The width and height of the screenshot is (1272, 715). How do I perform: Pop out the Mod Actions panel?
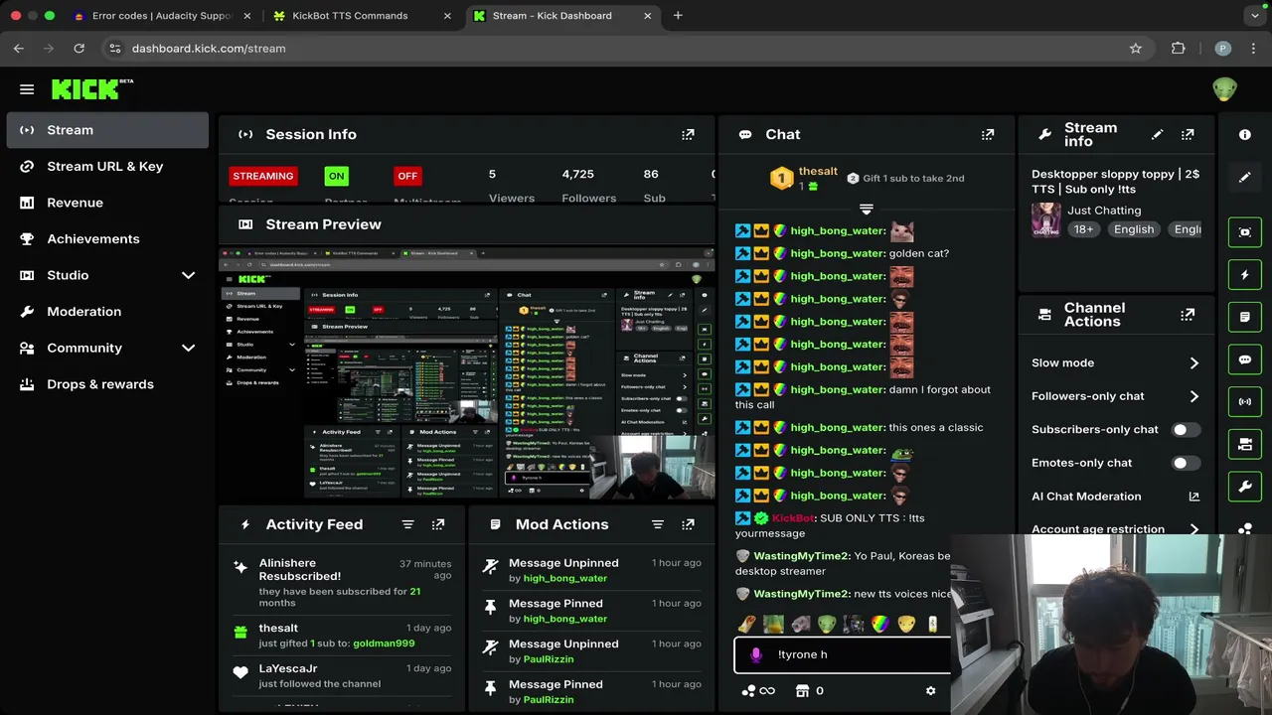pos(688,524)
